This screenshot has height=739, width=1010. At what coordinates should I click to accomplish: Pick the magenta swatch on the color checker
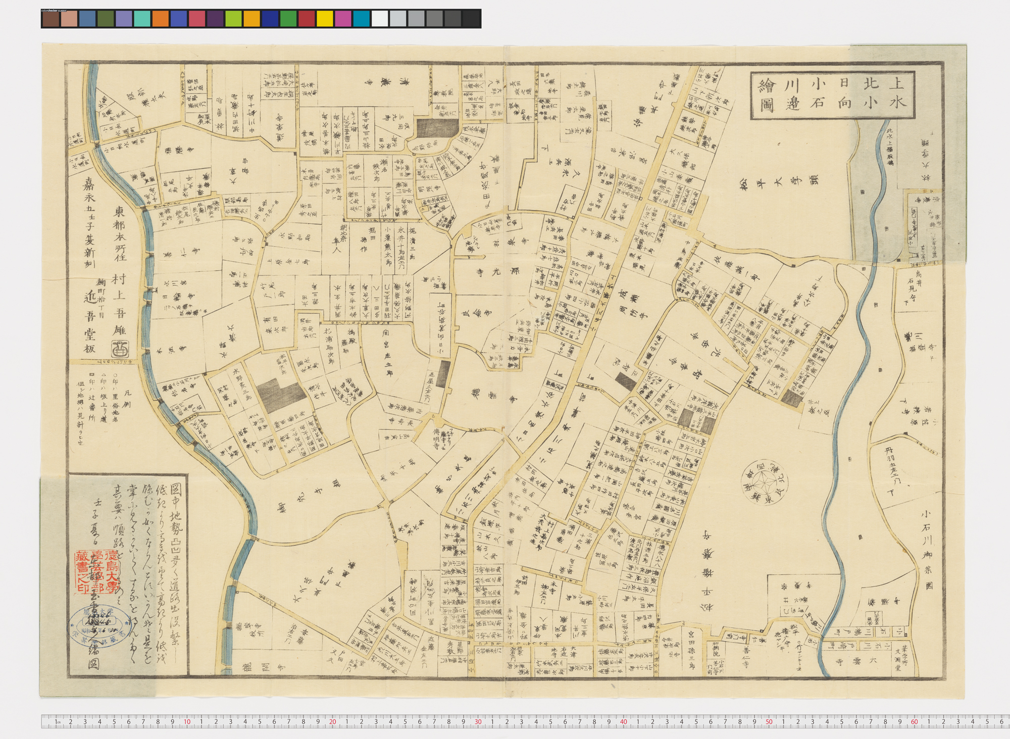coord(343,19)
